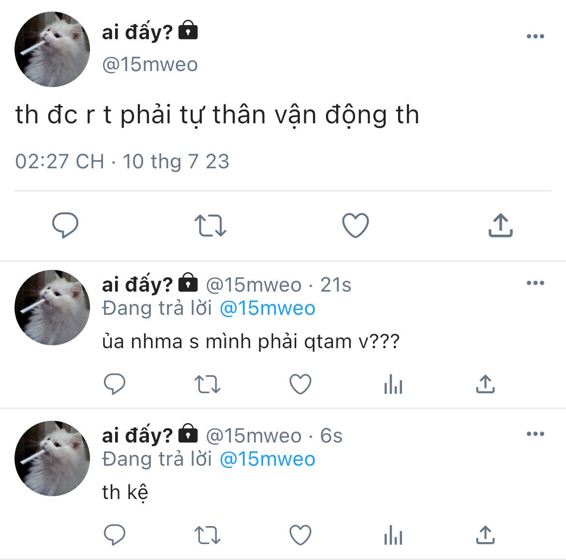
Task: Reply to the main tweet
Action: [x=65, y=225]
